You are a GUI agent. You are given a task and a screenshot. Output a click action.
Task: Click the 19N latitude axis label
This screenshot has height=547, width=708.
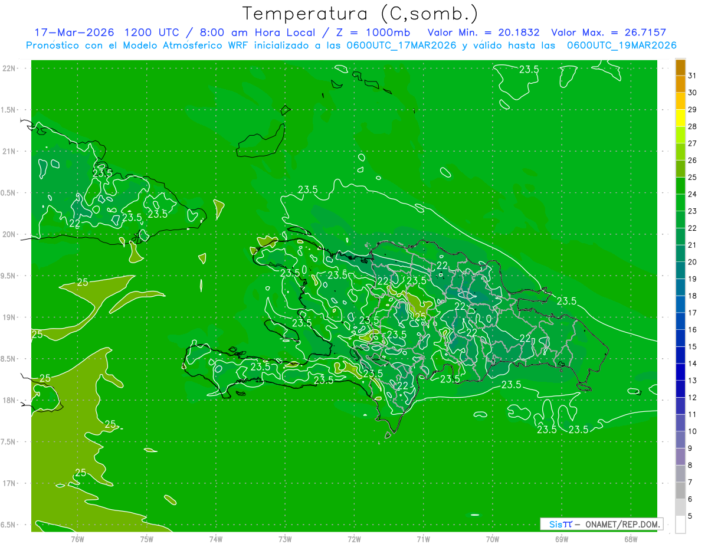10,317
